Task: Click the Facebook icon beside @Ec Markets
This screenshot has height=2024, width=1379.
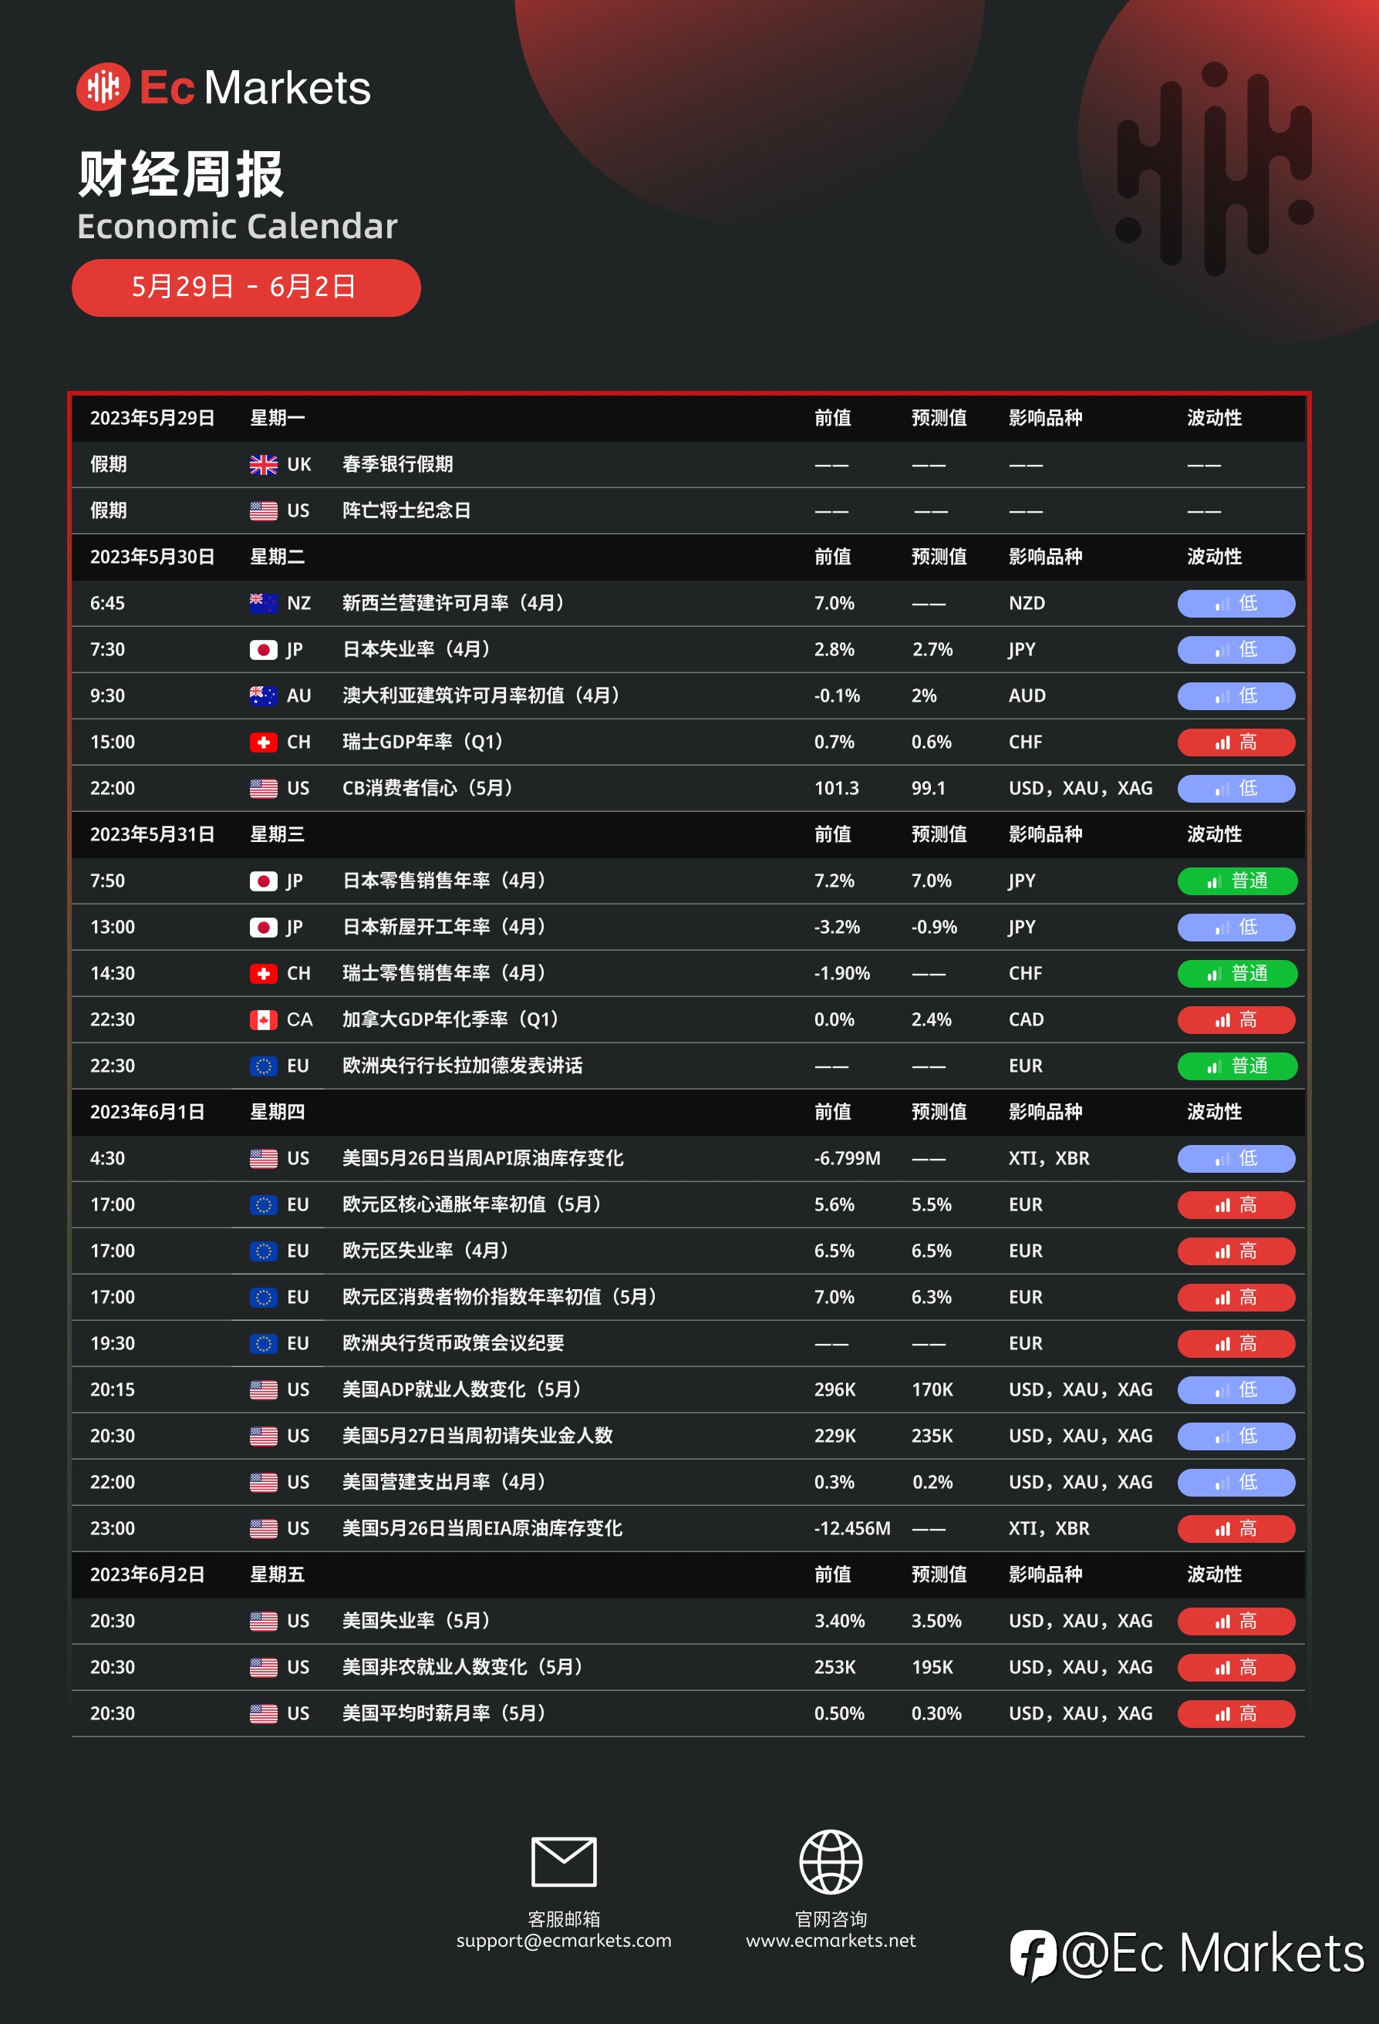Action: [1033, 1955]
